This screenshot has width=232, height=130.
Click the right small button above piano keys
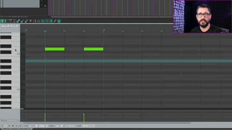pyautogui.click(x=14, y=26)
